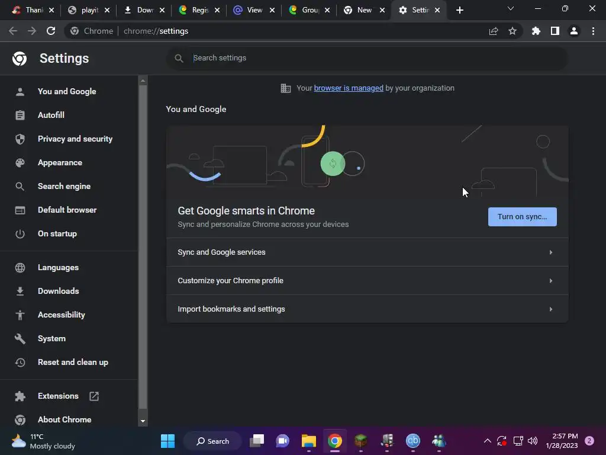Open tab search chevron in title bar

[x=511, y=8]
